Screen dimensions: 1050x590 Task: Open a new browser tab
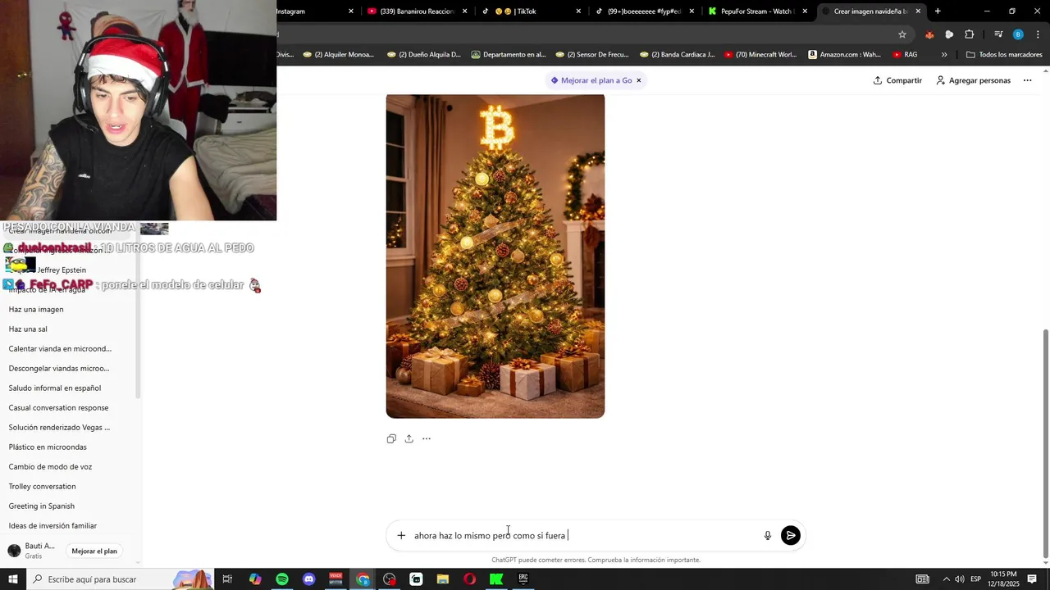pos(938,11)
